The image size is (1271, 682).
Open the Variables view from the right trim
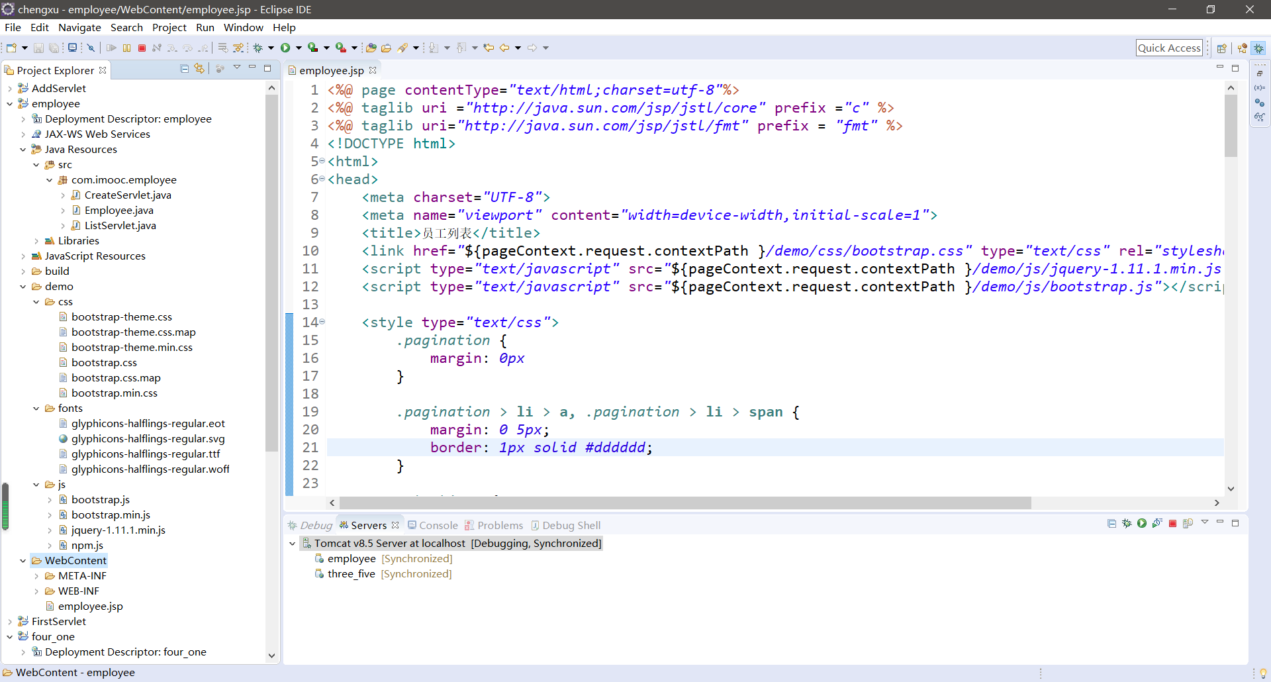(1260, 87)
